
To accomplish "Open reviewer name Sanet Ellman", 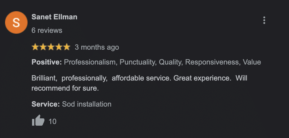I will (54, 17).
